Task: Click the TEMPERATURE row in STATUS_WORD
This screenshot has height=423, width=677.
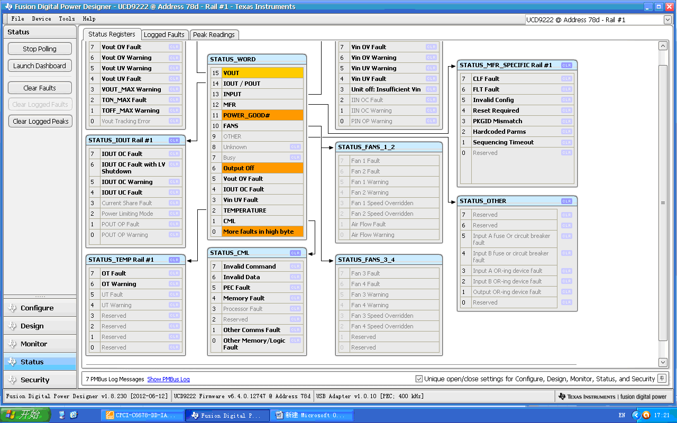Action: pyautogui.click(x=257, y=210)
